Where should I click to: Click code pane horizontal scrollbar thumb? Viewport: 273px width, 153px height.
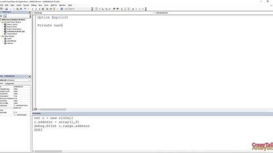pos(53,109)
